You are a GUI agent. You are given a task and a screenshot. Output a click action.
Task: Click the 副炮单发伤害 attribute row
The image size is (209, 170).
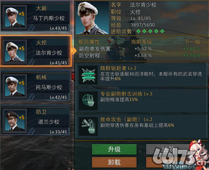click(x=140, y=49)
